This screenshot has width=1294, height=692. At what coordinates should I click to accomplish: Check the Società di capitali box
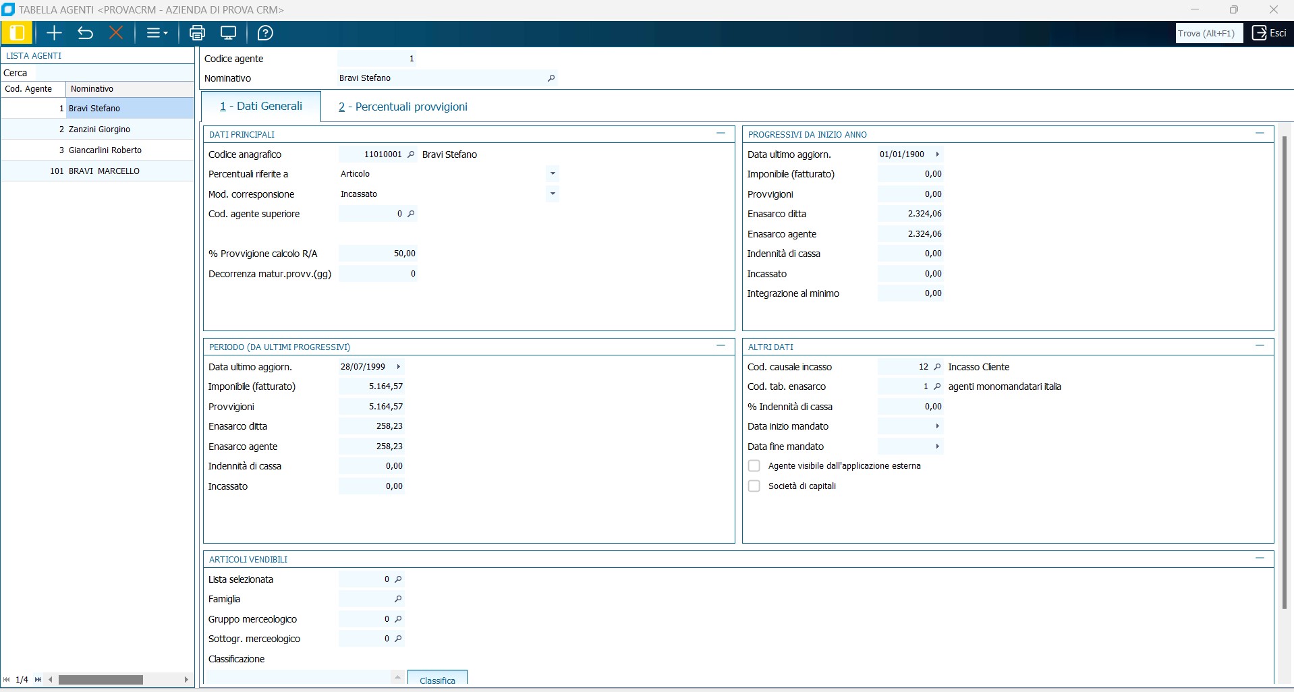[x=754, y=486]
